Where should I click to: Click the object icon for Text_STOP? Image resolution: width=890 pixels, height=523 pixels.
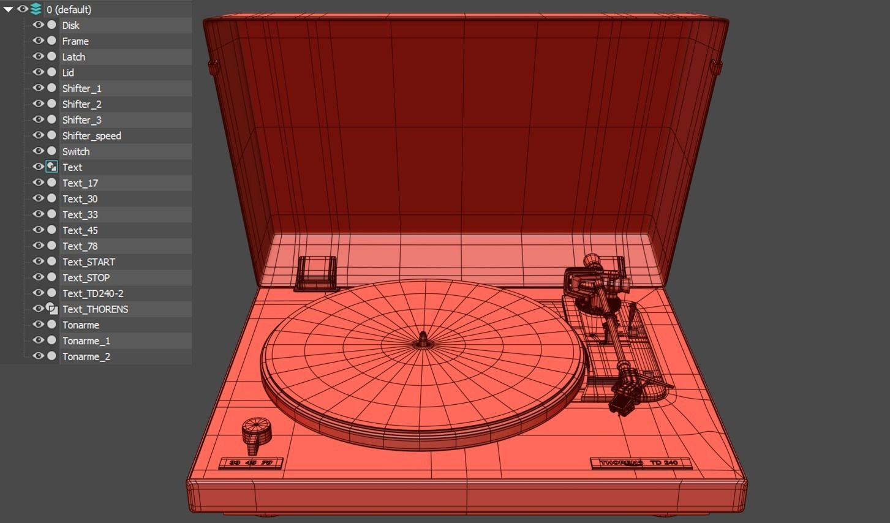51,277
